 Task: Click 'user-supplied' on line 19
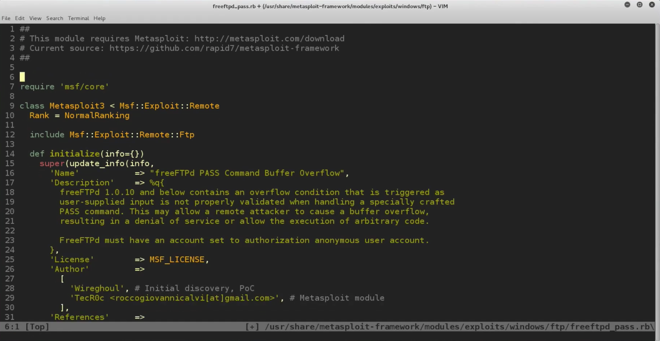click(92, 202)
